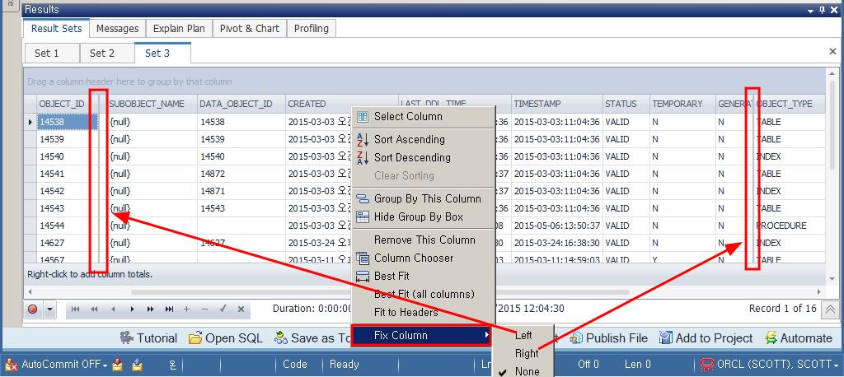The width and height of the screenshot is (844, 377).
Task: Click the OBJECT_ID column header
Action: click(62, 104)
